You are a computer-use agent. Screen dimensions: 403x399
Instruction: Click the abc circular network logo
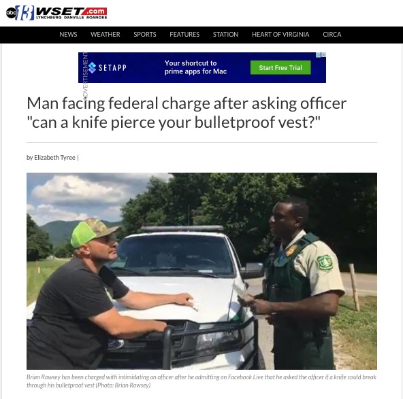coord(12,12)
